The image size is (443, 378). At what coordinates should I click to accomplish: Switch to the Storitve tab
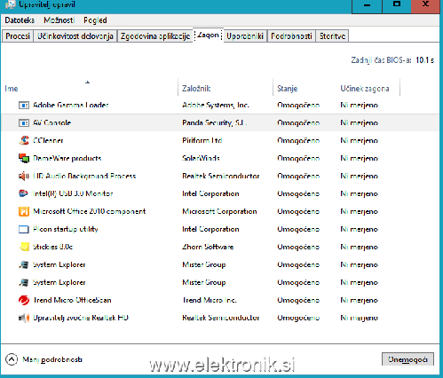tap(332, 36)
